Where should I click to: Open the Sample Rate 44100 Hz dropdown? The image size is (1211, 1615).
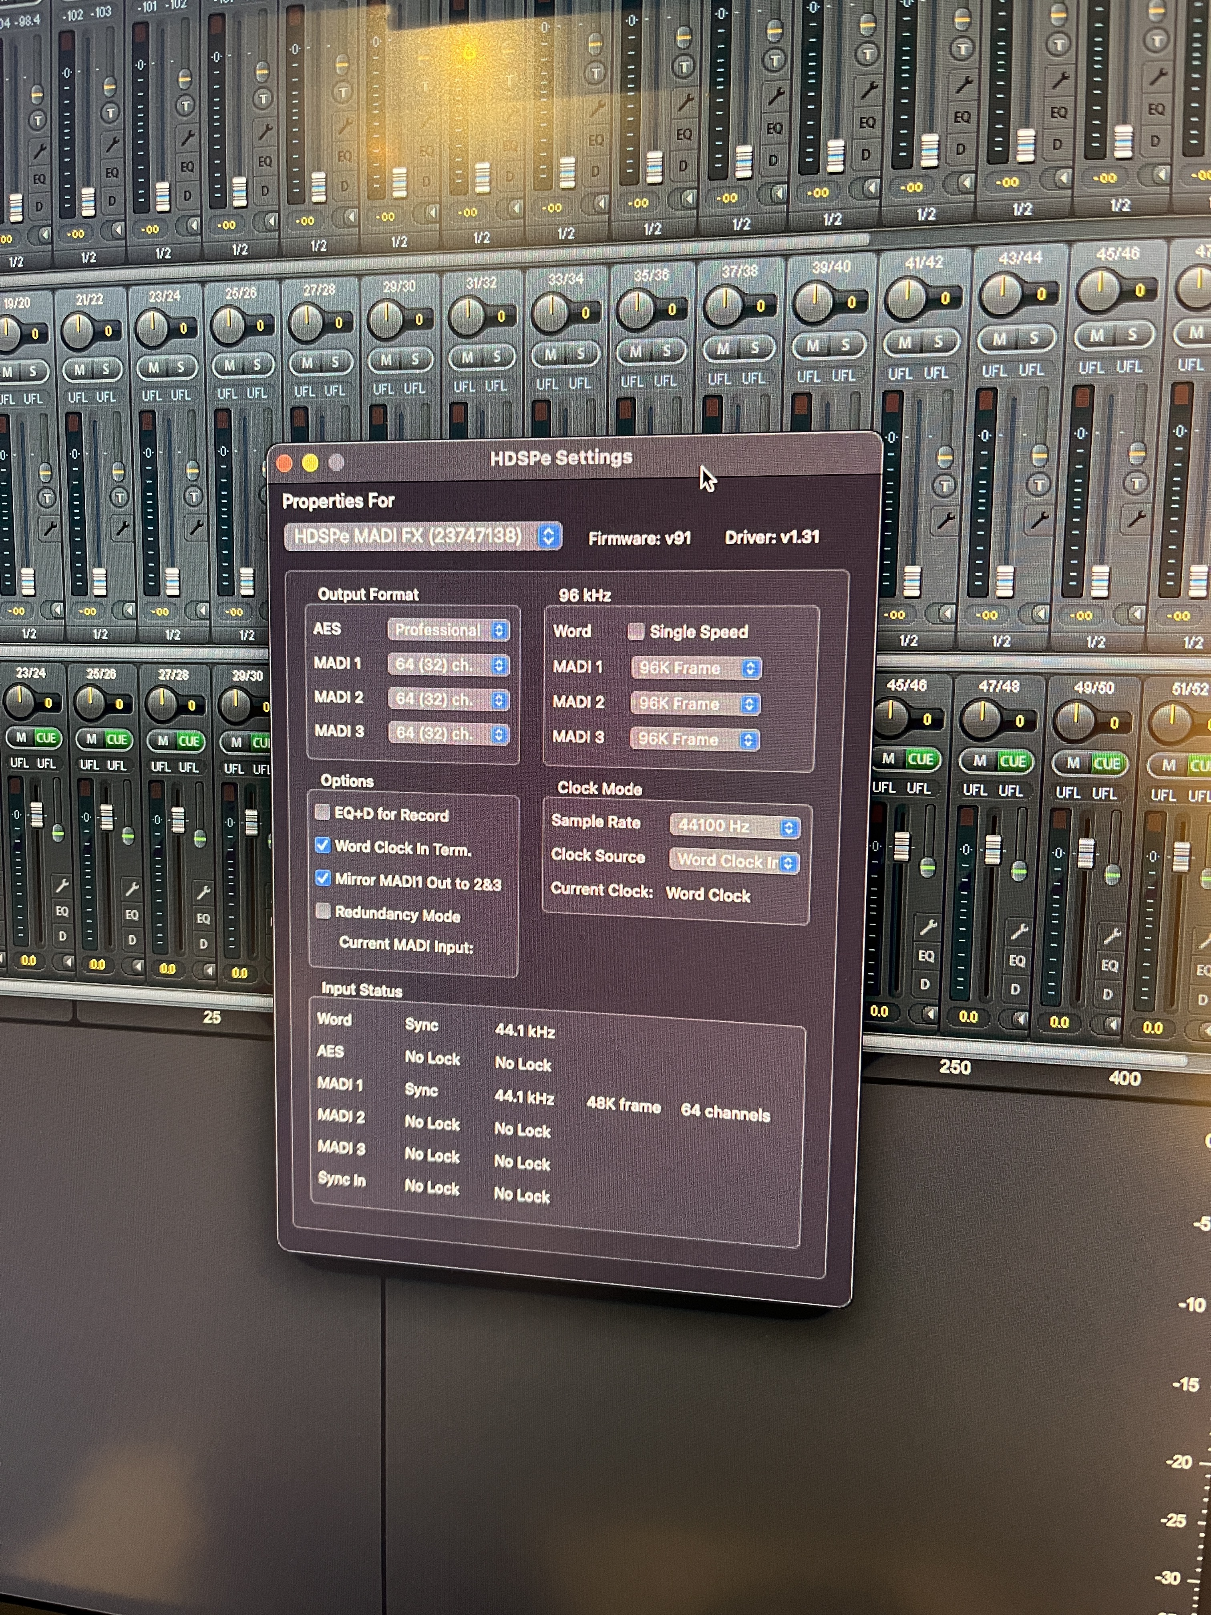coord(735,826)
